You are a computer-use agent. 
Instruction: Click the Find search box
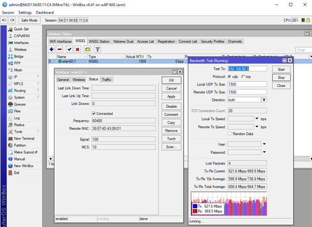pos(304,50)
